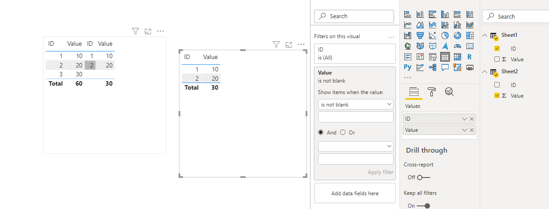Image resolution: width=549 pixels, height=209 pixels.
Task: Select the Decomposition tree visual
Action: pyautogui.click(x=433, y=67)
